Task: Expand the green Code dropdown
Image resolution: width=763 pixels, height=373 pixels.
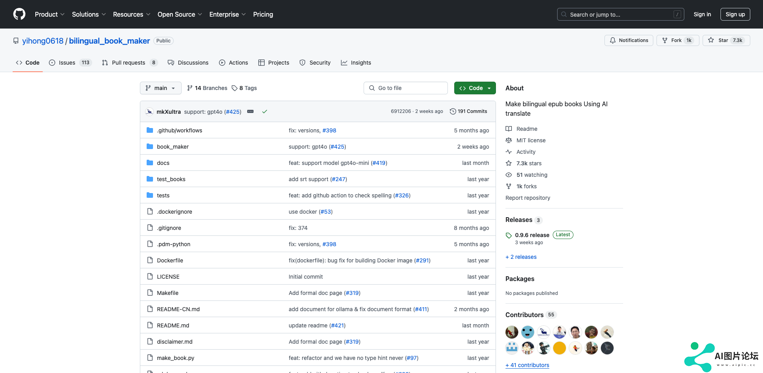Action: click(475, 88)
